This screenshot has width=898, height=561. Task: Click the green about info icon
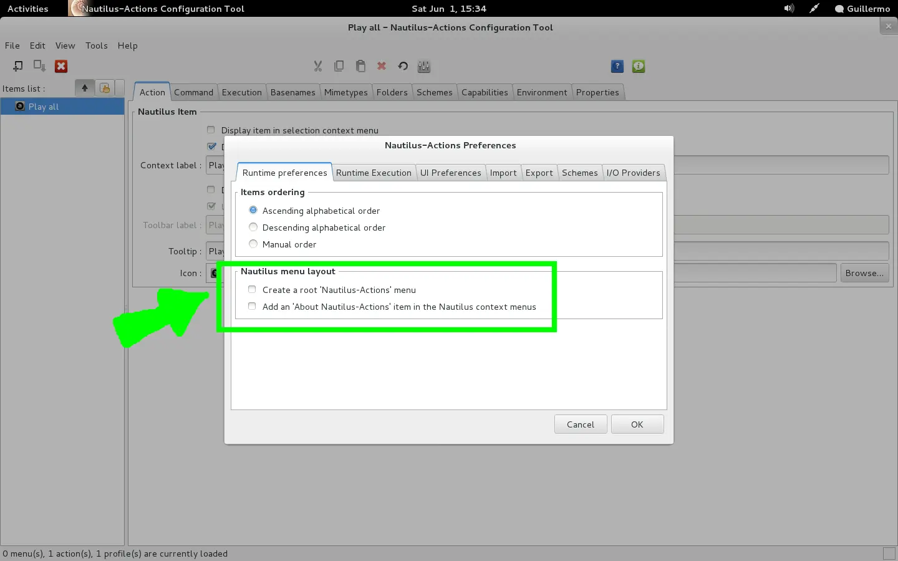pyautogui.click(x=639, y=66)
